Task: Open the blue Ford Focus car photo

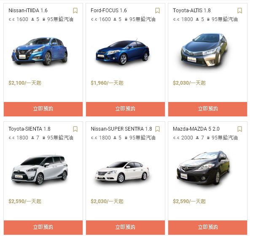Action: 123,52
